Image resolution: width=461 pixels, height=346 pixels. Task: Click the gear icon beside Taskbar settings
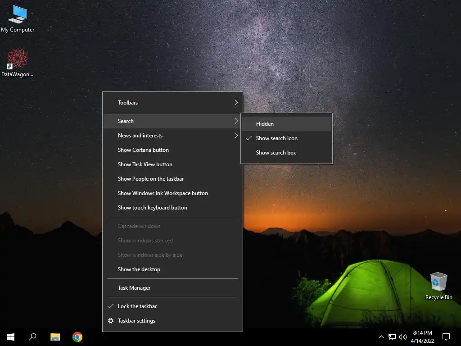(x=111, y=321)
